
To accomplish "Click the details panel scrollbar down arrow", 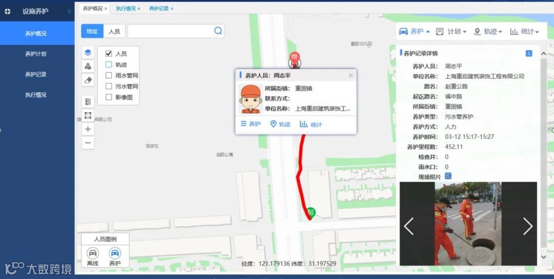I will (x=543, y=257).
